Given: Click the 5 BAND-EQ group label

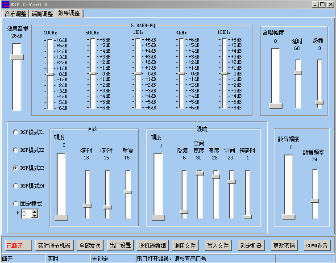Looking at the screenshot, I should (143, 25).
